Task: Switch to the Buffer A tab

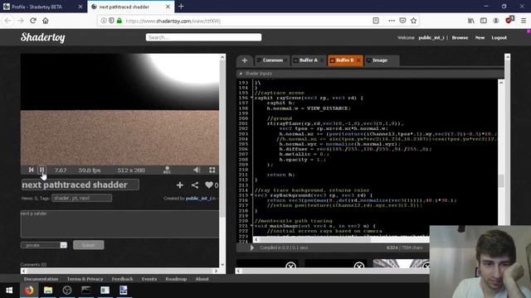Action: 308,60
